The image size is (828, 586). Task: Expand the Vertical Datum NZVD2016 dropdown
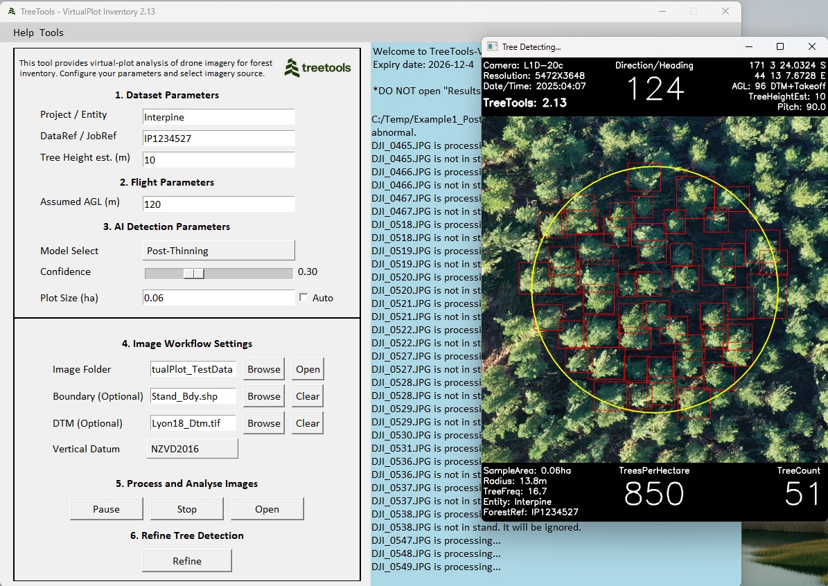(192, 449)
